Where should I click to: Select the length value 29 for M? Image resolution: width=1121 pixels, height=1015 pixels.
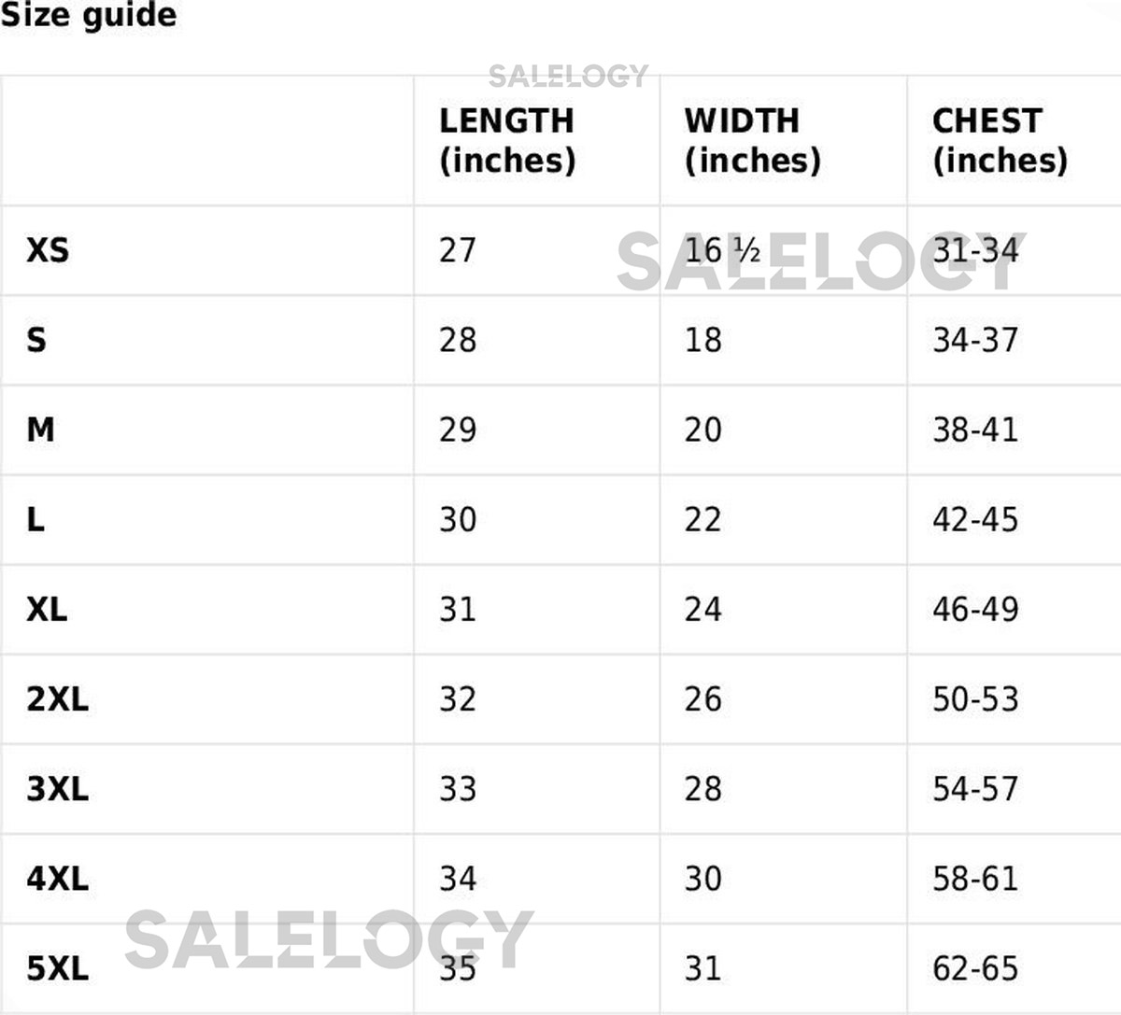458,430
